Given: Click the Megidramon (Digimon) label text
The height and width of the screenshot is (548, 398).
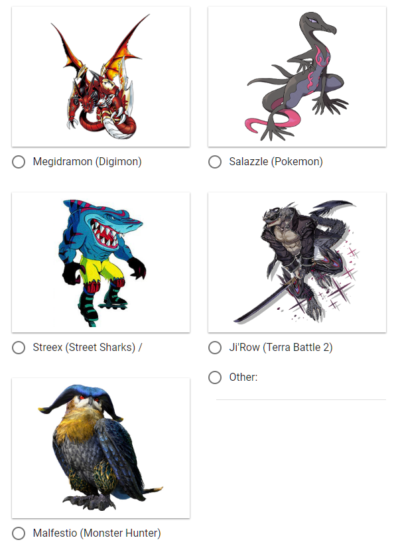Looking at the screenshot, I should coord(87,162).
